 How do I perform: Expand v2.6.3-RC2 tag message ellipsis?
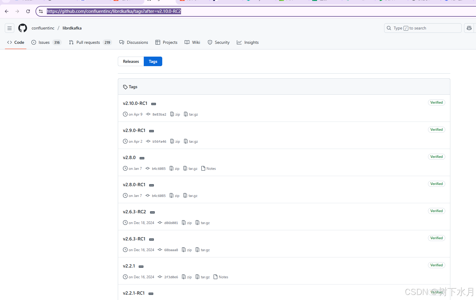tap(152, 212)
